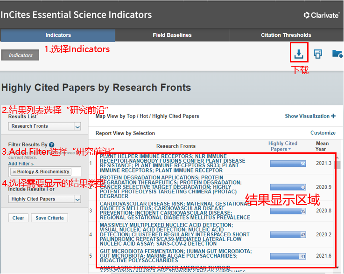Open the Gut Microbiota Fermentation research front

coord(176,256)
